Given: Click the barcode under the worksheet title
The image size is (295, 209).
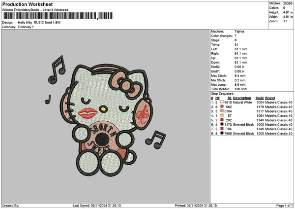Looking at the screenshot, I should click(x=58, y=16).
